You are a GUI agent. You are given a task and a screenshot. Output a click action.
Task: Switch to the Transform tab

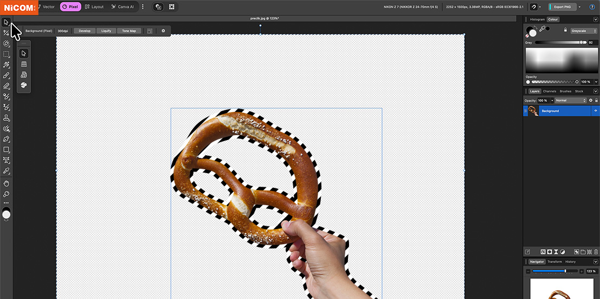click(554, 262)
